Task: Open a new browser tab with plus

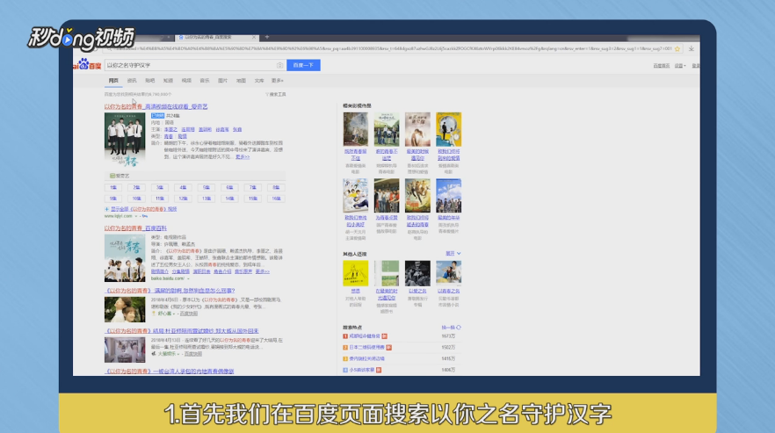Action: [267, 37]
